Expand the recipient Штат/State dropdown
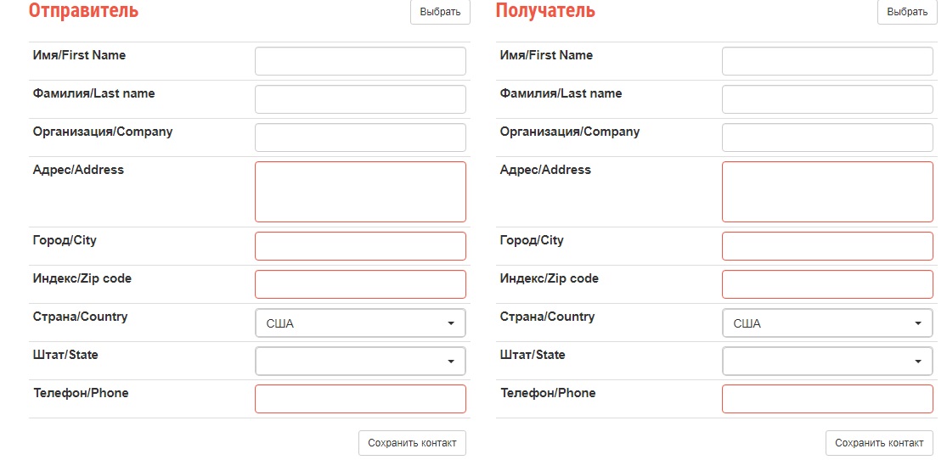This screenshot has width=947, height=460. tap(827, 362)
